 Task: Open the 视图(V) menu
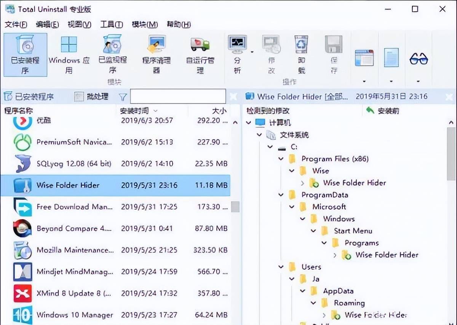point(79,25)
